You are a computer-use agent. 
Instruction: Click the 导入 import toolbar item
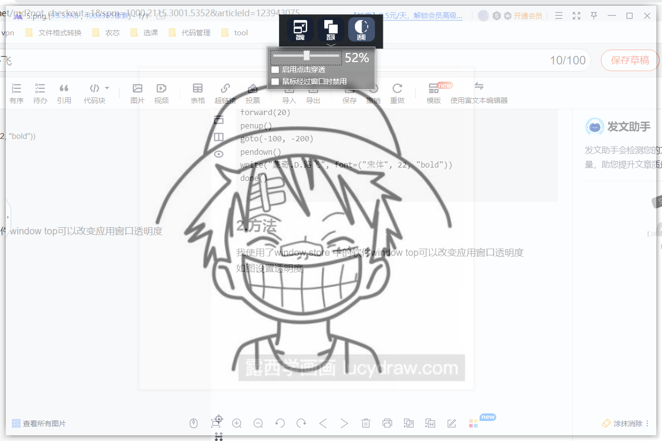(x=289, y=100)
